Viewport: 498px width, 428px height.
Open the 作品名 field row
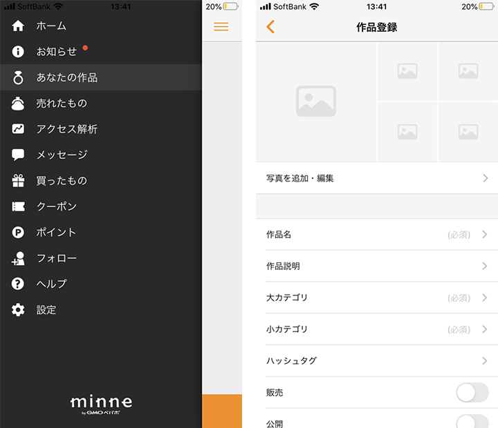[377, 235]
